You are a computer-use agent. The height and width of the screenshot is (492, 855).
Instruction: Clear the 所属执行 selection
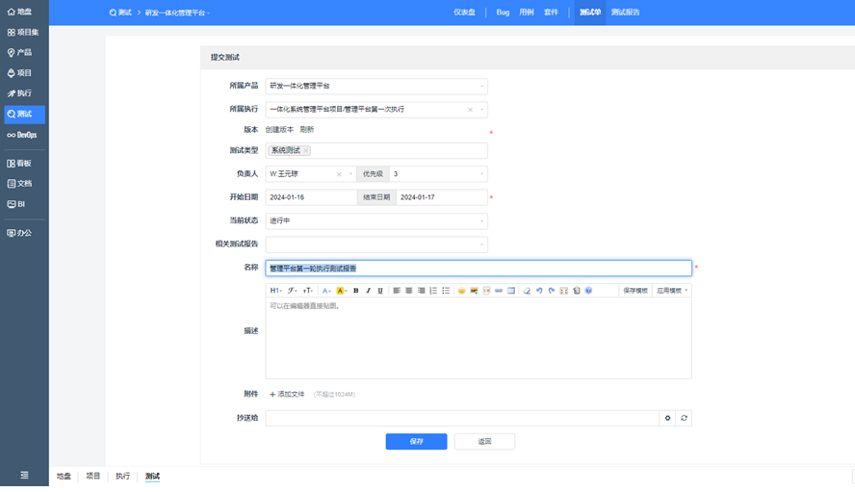(470, 110)
